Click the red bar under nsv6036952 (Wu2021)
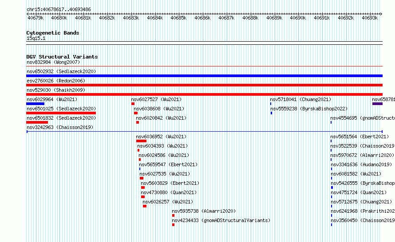395x242 pixels. point(141,141)
